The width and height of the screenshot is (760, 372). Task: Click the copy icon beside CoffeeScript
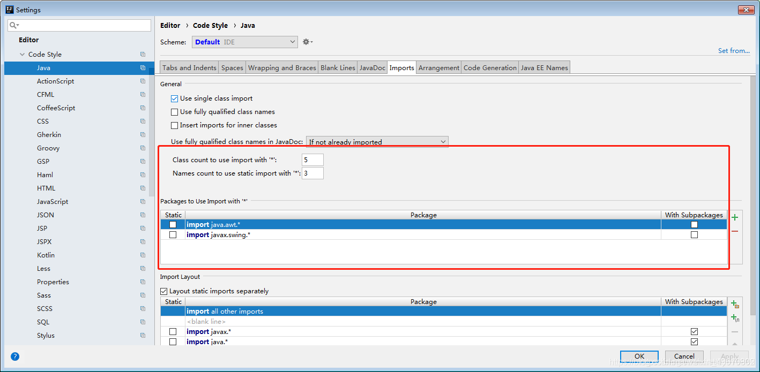pyautogui.click(x=143, y=108)
